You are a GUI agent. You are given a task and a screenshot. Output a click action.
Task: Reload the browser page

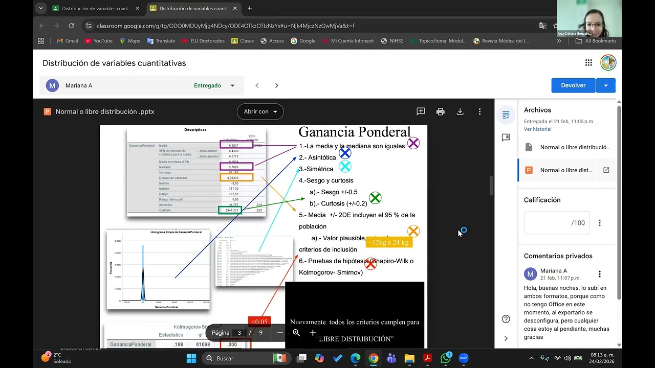point(71,26)
